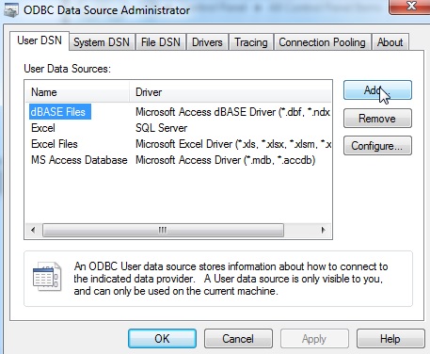The image size is (430, 354).
Task: Click the Microsoft Access dBASE Driver cell
Action: click(x=232, y=112)
